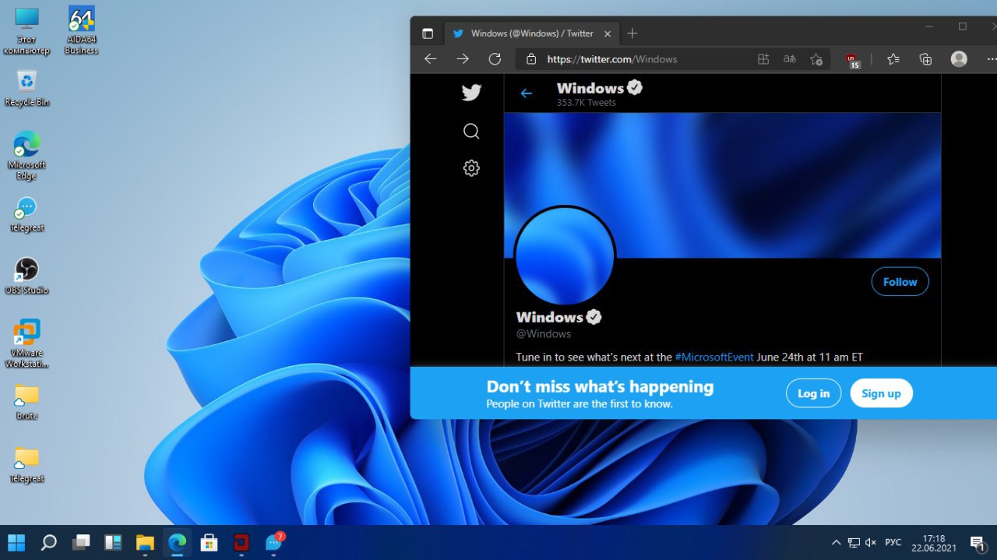Open the Windows banner image
This screenshot has height=560, width=997.
click(723, 185)
